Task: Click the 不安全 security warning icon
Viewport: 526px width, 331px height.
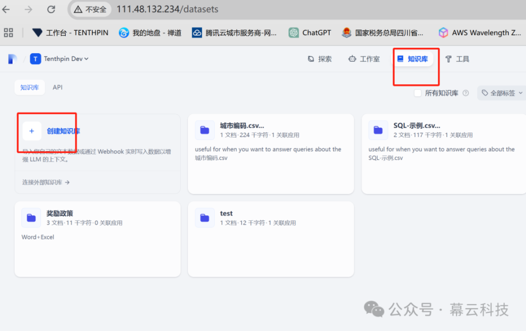Action: tap(79, 9)
